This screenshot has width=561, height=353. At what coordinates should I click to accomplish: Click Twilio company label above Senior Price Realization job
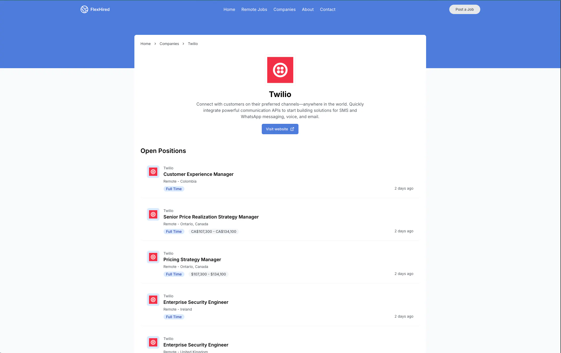click(x=168, y=211)
